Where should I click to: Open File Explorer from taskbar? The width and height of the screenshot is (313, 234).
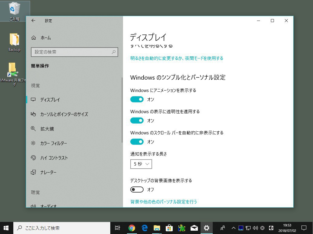pos(157,228)
